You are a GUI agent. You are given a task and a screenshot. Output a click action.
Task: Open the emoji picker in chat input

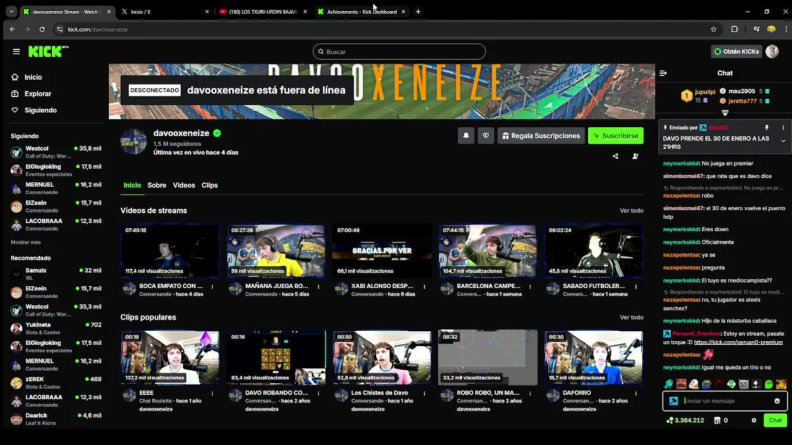[x=777, y=401]
